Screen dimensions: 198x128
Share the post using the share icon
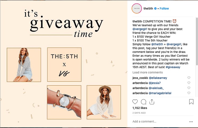tap(152, 102)
